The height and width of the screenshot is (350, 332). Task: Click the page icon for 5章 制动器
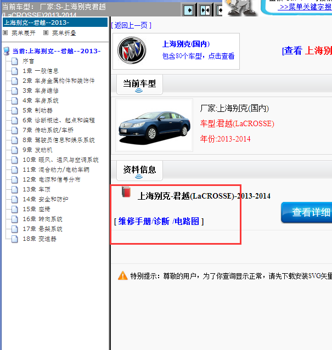click(x=15, y=110)
